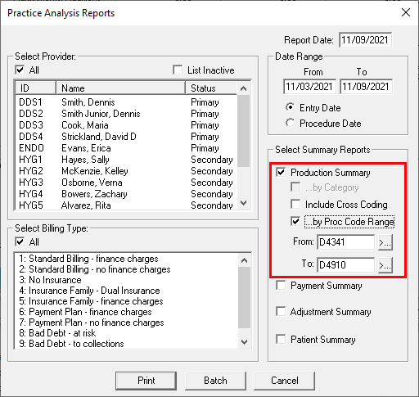Close the Practice Analysis Reports dialog

click(406, 12)
